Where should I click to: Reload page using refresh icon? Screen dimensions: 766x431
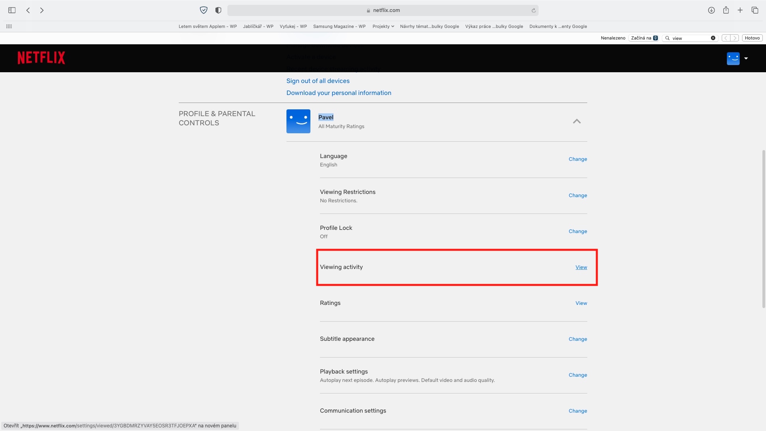(533, 11)
